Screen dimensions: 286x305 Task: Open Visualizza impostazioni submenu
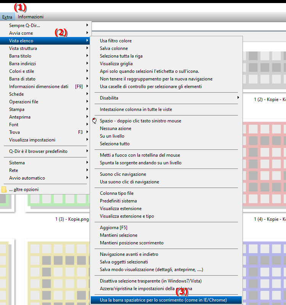(45, 140)
